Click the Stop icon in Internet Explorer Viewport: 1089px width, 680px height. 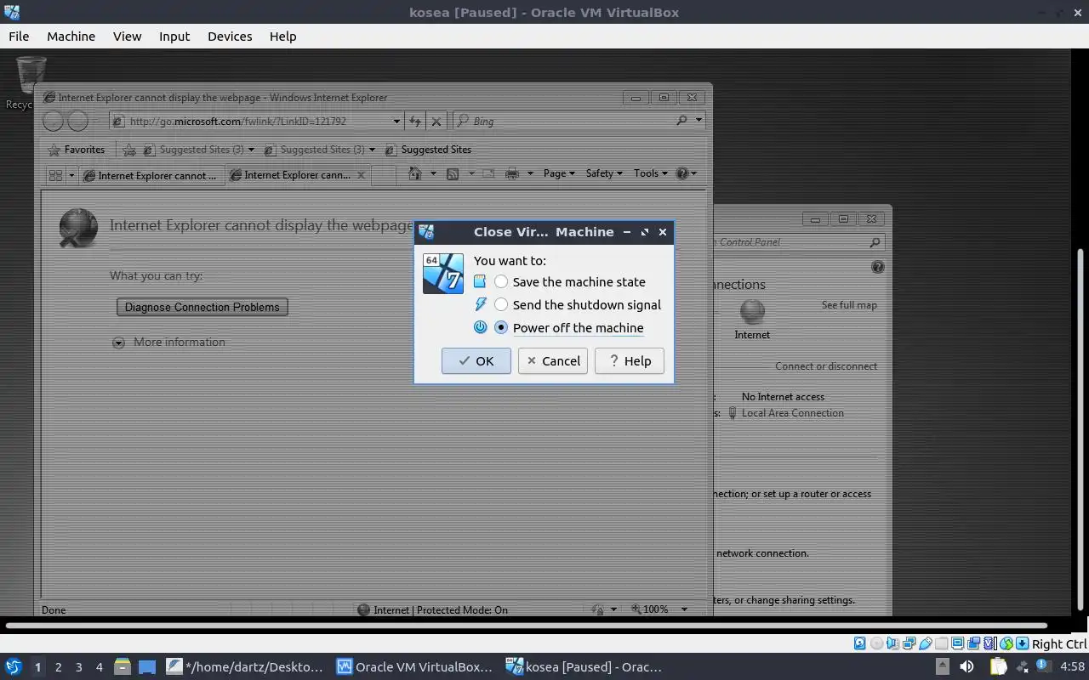click(436, 122)
